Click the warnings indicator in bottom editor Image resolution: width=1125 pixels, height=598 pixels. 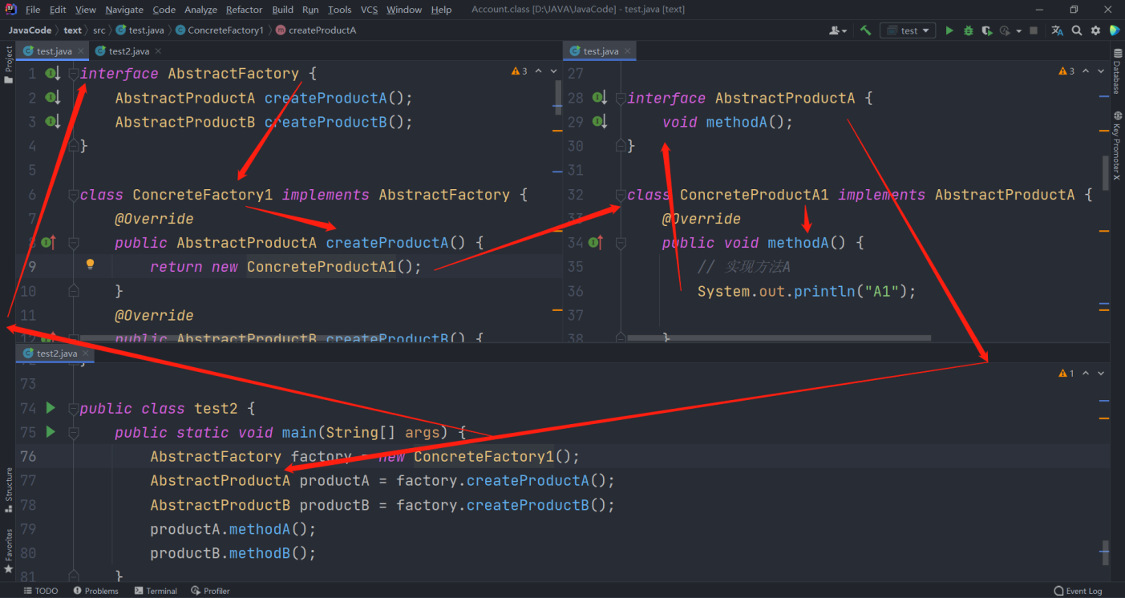1066,374
